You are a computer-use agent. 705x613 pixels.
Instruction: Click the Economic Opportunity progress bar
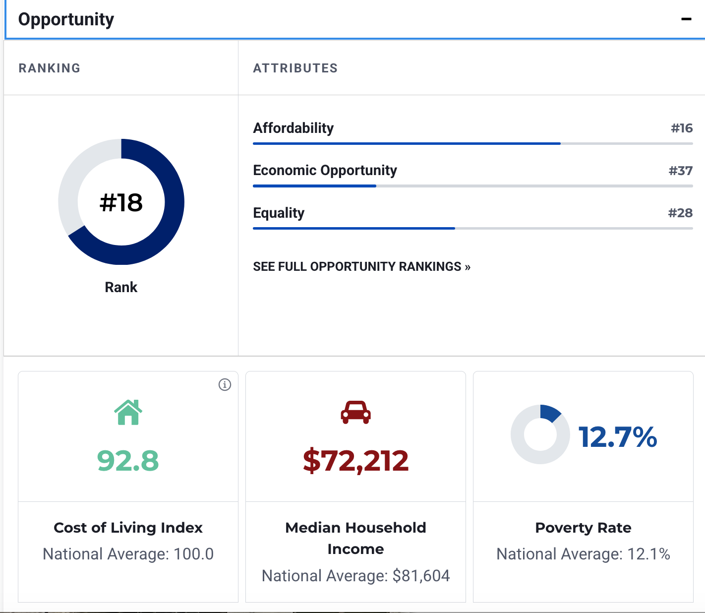[x=473, y=186]
